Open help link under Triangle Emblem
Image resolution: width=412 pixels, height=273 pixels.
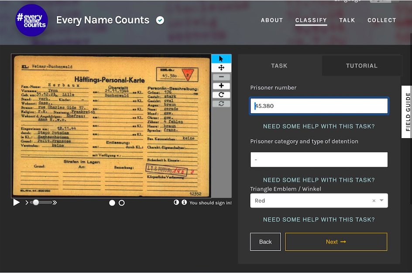[319, 219]
